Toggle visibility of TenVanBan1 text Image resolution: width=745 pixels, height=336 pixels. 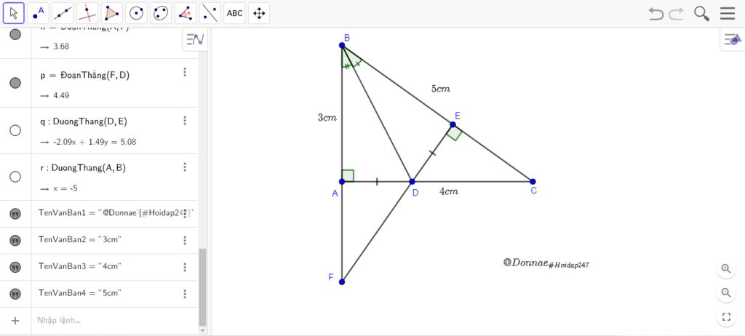(15, 214)
